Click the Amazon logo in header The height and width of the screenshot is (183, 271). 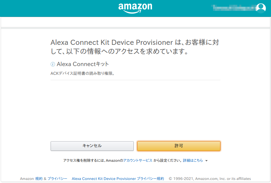coord(135,8)
